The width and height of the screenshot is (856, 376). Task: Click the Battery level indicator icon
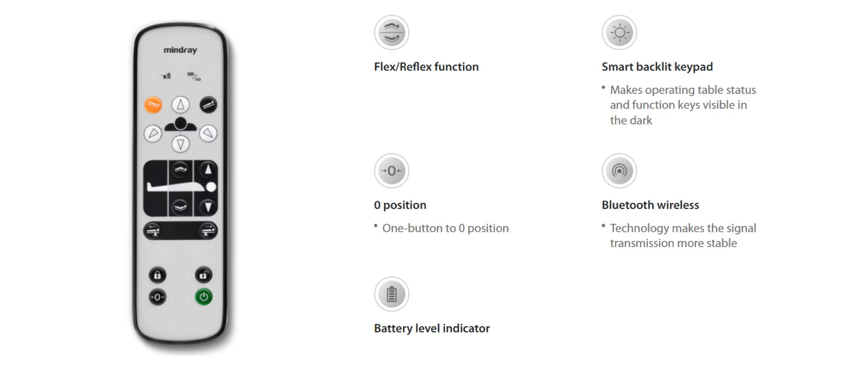(391, 294)
